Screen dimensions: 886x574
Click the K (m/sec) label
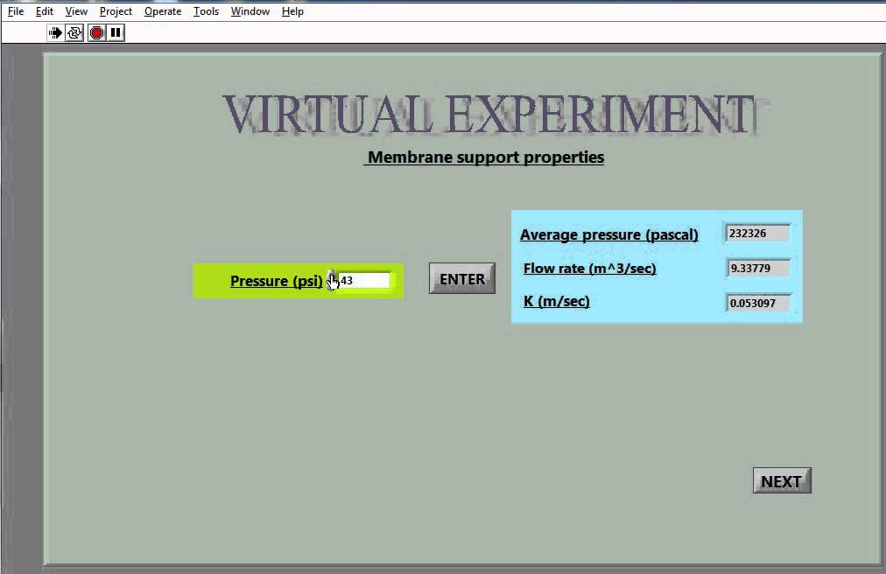(557, 302)
